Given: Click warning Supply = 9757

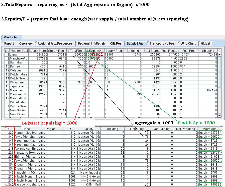Looking at the screenshot, I should [208, 173].
